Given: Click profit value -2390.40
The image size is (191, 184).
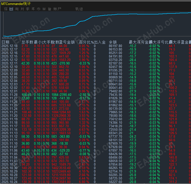Looking at the screenshot, I should click(65, 95).
